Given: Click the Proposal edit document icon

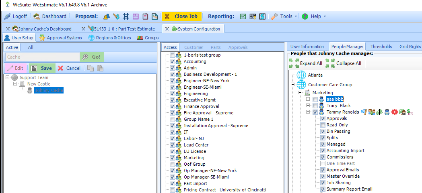Looking at the screenshot, I should [155, 16].
